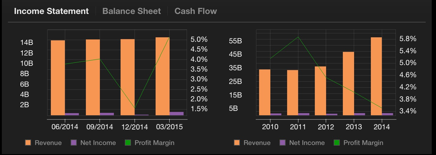Viewport: 436px width, 155px height.
Task: Click the 2012 annual revenue bar
Action: [x=320, y=91]
